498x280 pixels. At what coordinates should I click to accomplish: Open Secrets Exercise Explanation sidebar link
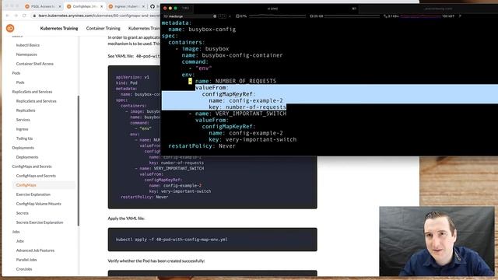click(40, 222)
